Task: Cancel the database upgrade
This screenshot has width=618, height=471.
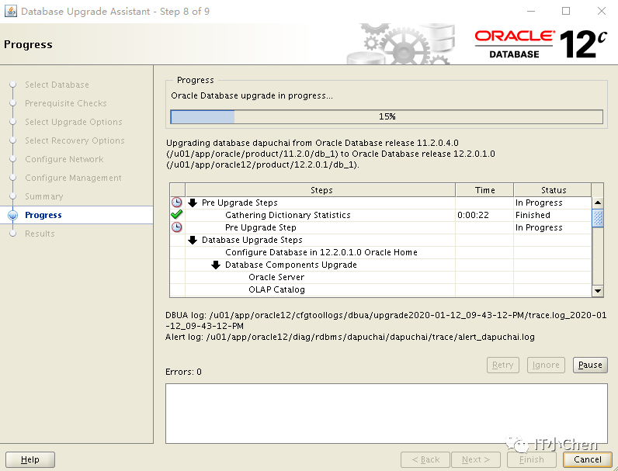Action: (x=587, y=459)
